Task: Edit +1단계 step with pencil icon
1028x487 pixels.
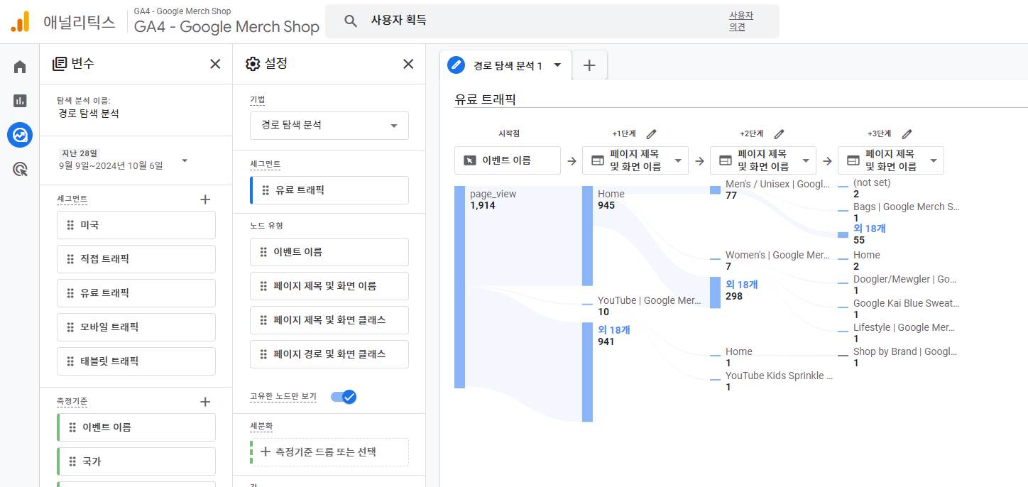Action: (651, 133)
